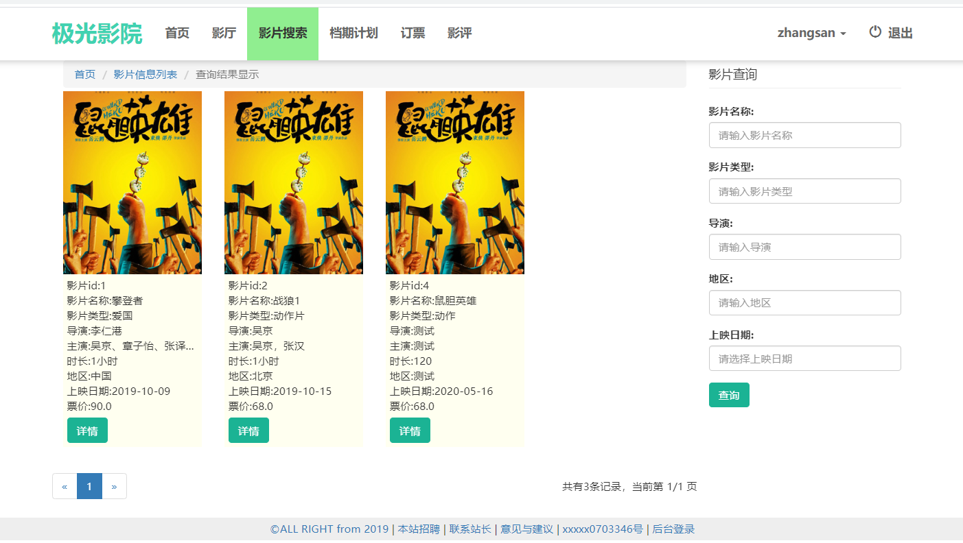Open 详情 for film 鼠胆英雄
Screen dimensions: 963x543
coord(410,431)
